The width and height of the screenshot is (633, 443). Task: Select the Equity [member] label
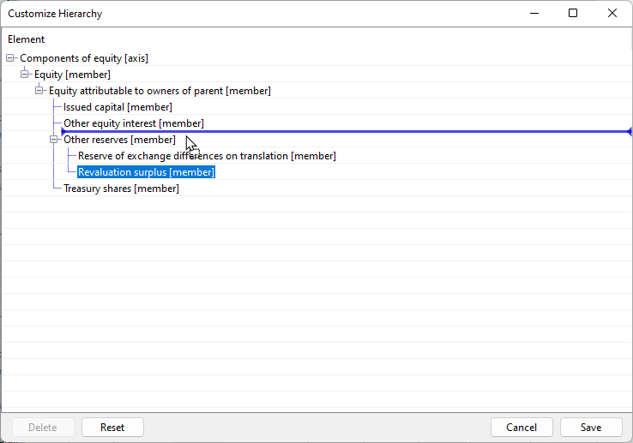tap(72, 75)
